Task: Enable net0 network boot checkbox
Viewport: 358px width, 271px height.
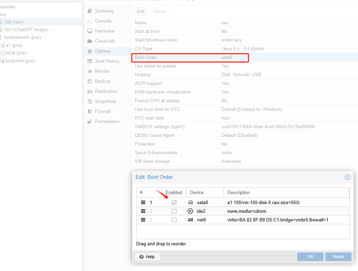Action: 174,220
